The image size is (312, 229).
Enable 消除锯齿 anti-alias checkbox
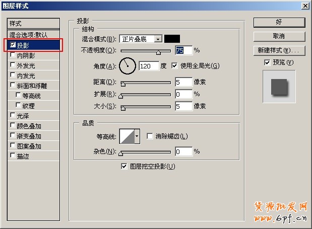pos(150,136)
